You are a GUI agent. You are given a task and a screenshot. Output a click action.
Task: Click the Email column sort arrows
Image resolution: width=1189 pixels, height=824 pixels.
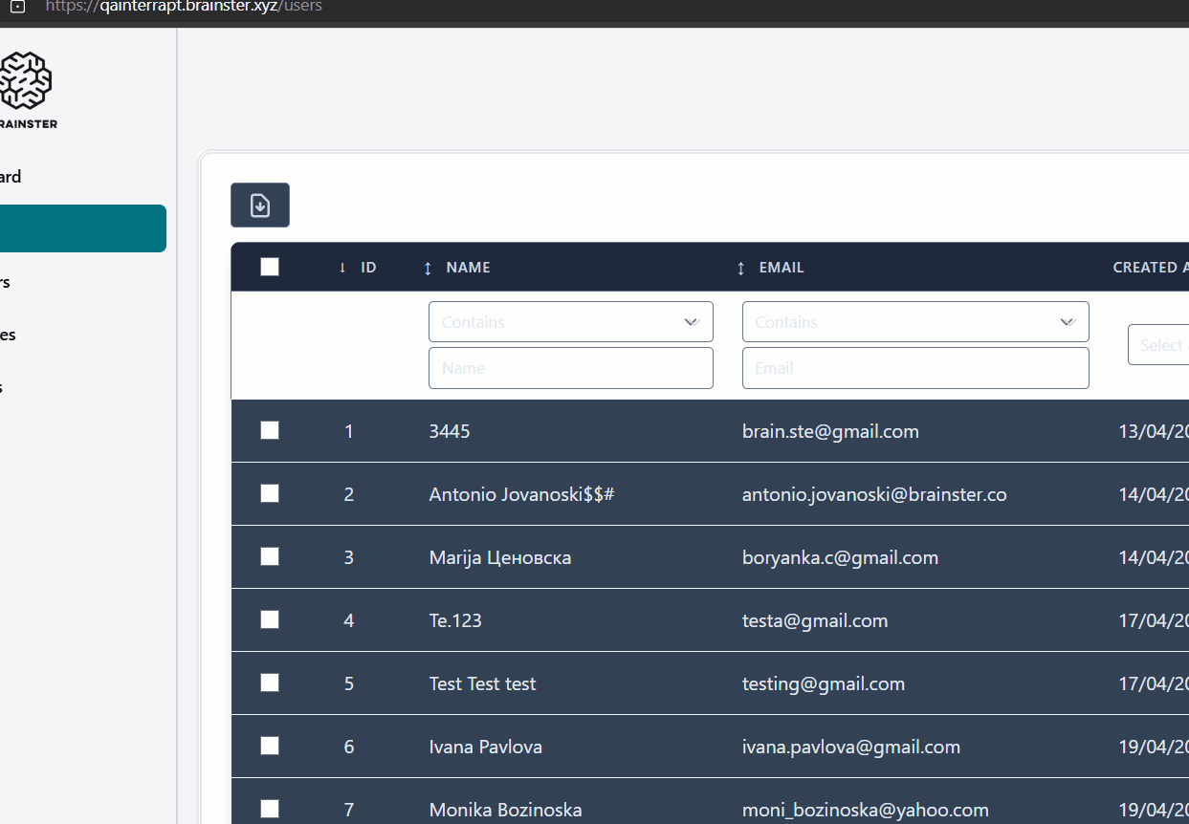pyautogui.click(x=740, y=269)
